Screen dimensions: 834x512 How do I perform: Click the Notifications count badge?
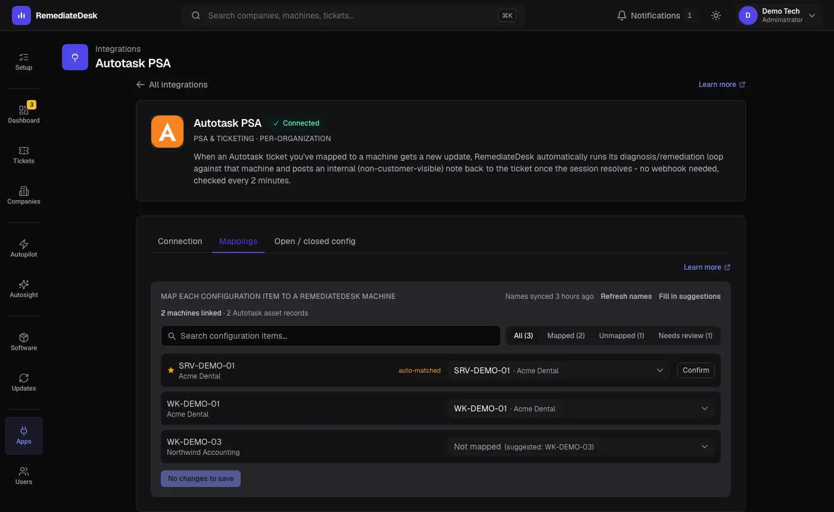click(690, 15)
